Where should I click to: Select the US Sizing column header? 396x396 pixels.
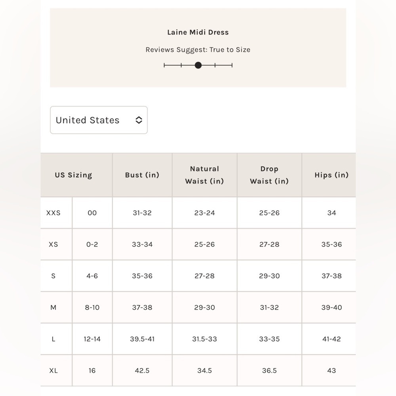point(74,175)
